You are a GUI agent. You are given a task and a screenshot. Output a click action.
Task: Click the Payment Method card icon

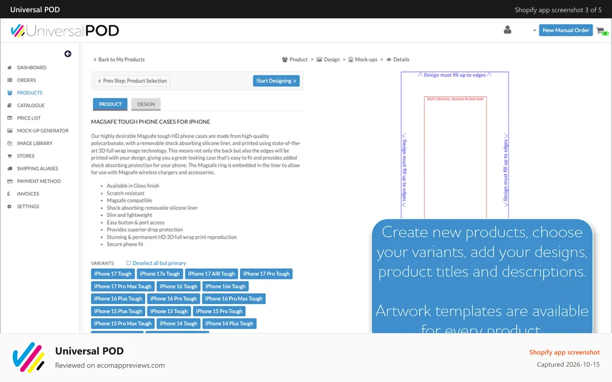10,181
